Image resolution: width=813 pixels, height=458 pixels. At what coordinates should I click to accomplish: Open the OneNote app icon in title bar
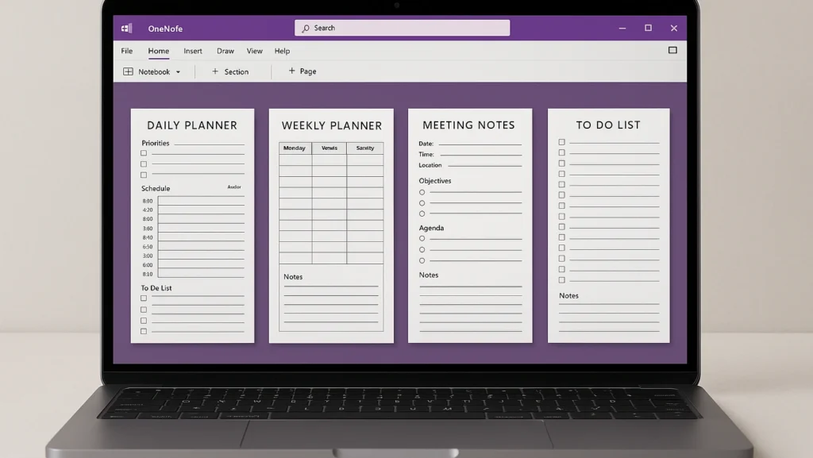126,28
